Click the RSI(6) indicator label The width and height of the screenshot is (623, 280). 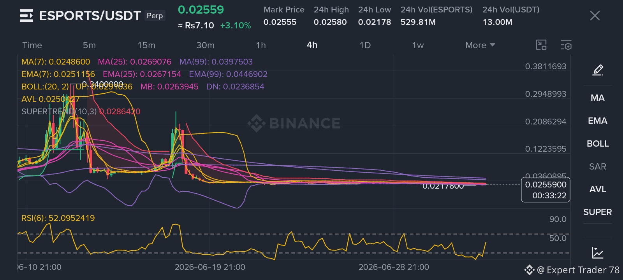point(58,218)
